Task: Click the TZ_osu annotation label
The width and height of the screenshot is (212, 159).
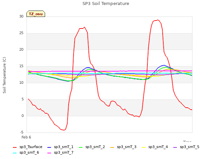Action: coord(36,14)
